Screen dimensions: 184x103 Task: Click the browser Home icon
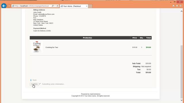tap(173, 6)
